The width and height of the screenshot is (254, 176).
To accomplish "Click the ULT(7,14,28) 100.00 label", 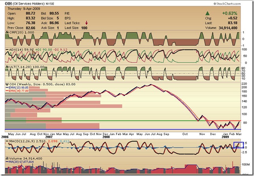I will pyautogui.click(x=27, y=67).
